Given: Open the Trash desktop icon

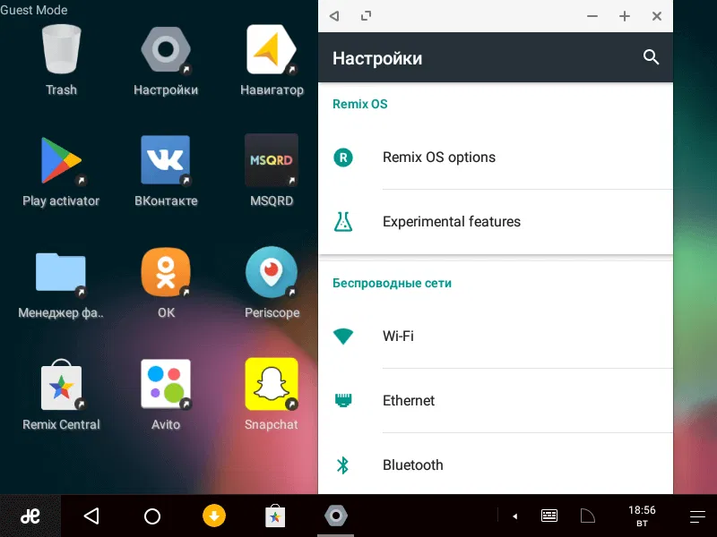Looking at the screenshot, I should click(x=61, y=49).
